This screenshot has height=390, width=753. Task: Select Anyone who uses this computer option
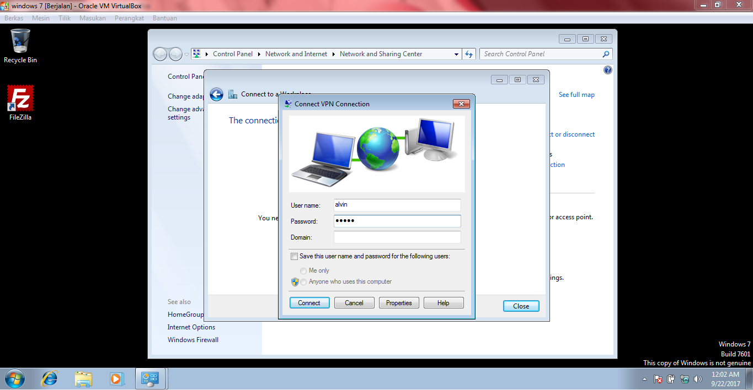click(303, 282)
